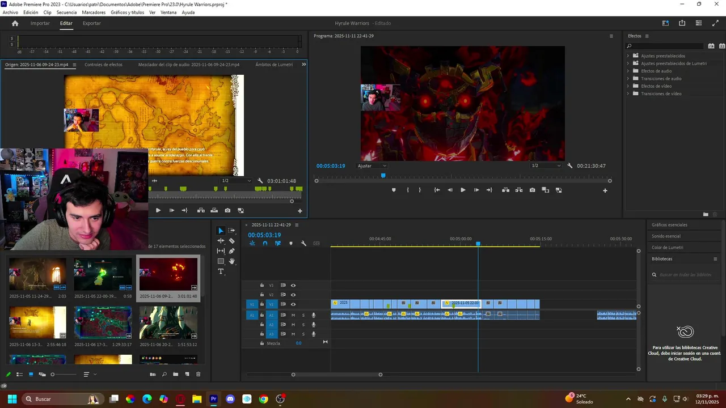726x408 pixels.
Task: Click Insert button in Source monitor
Action: 201,210
